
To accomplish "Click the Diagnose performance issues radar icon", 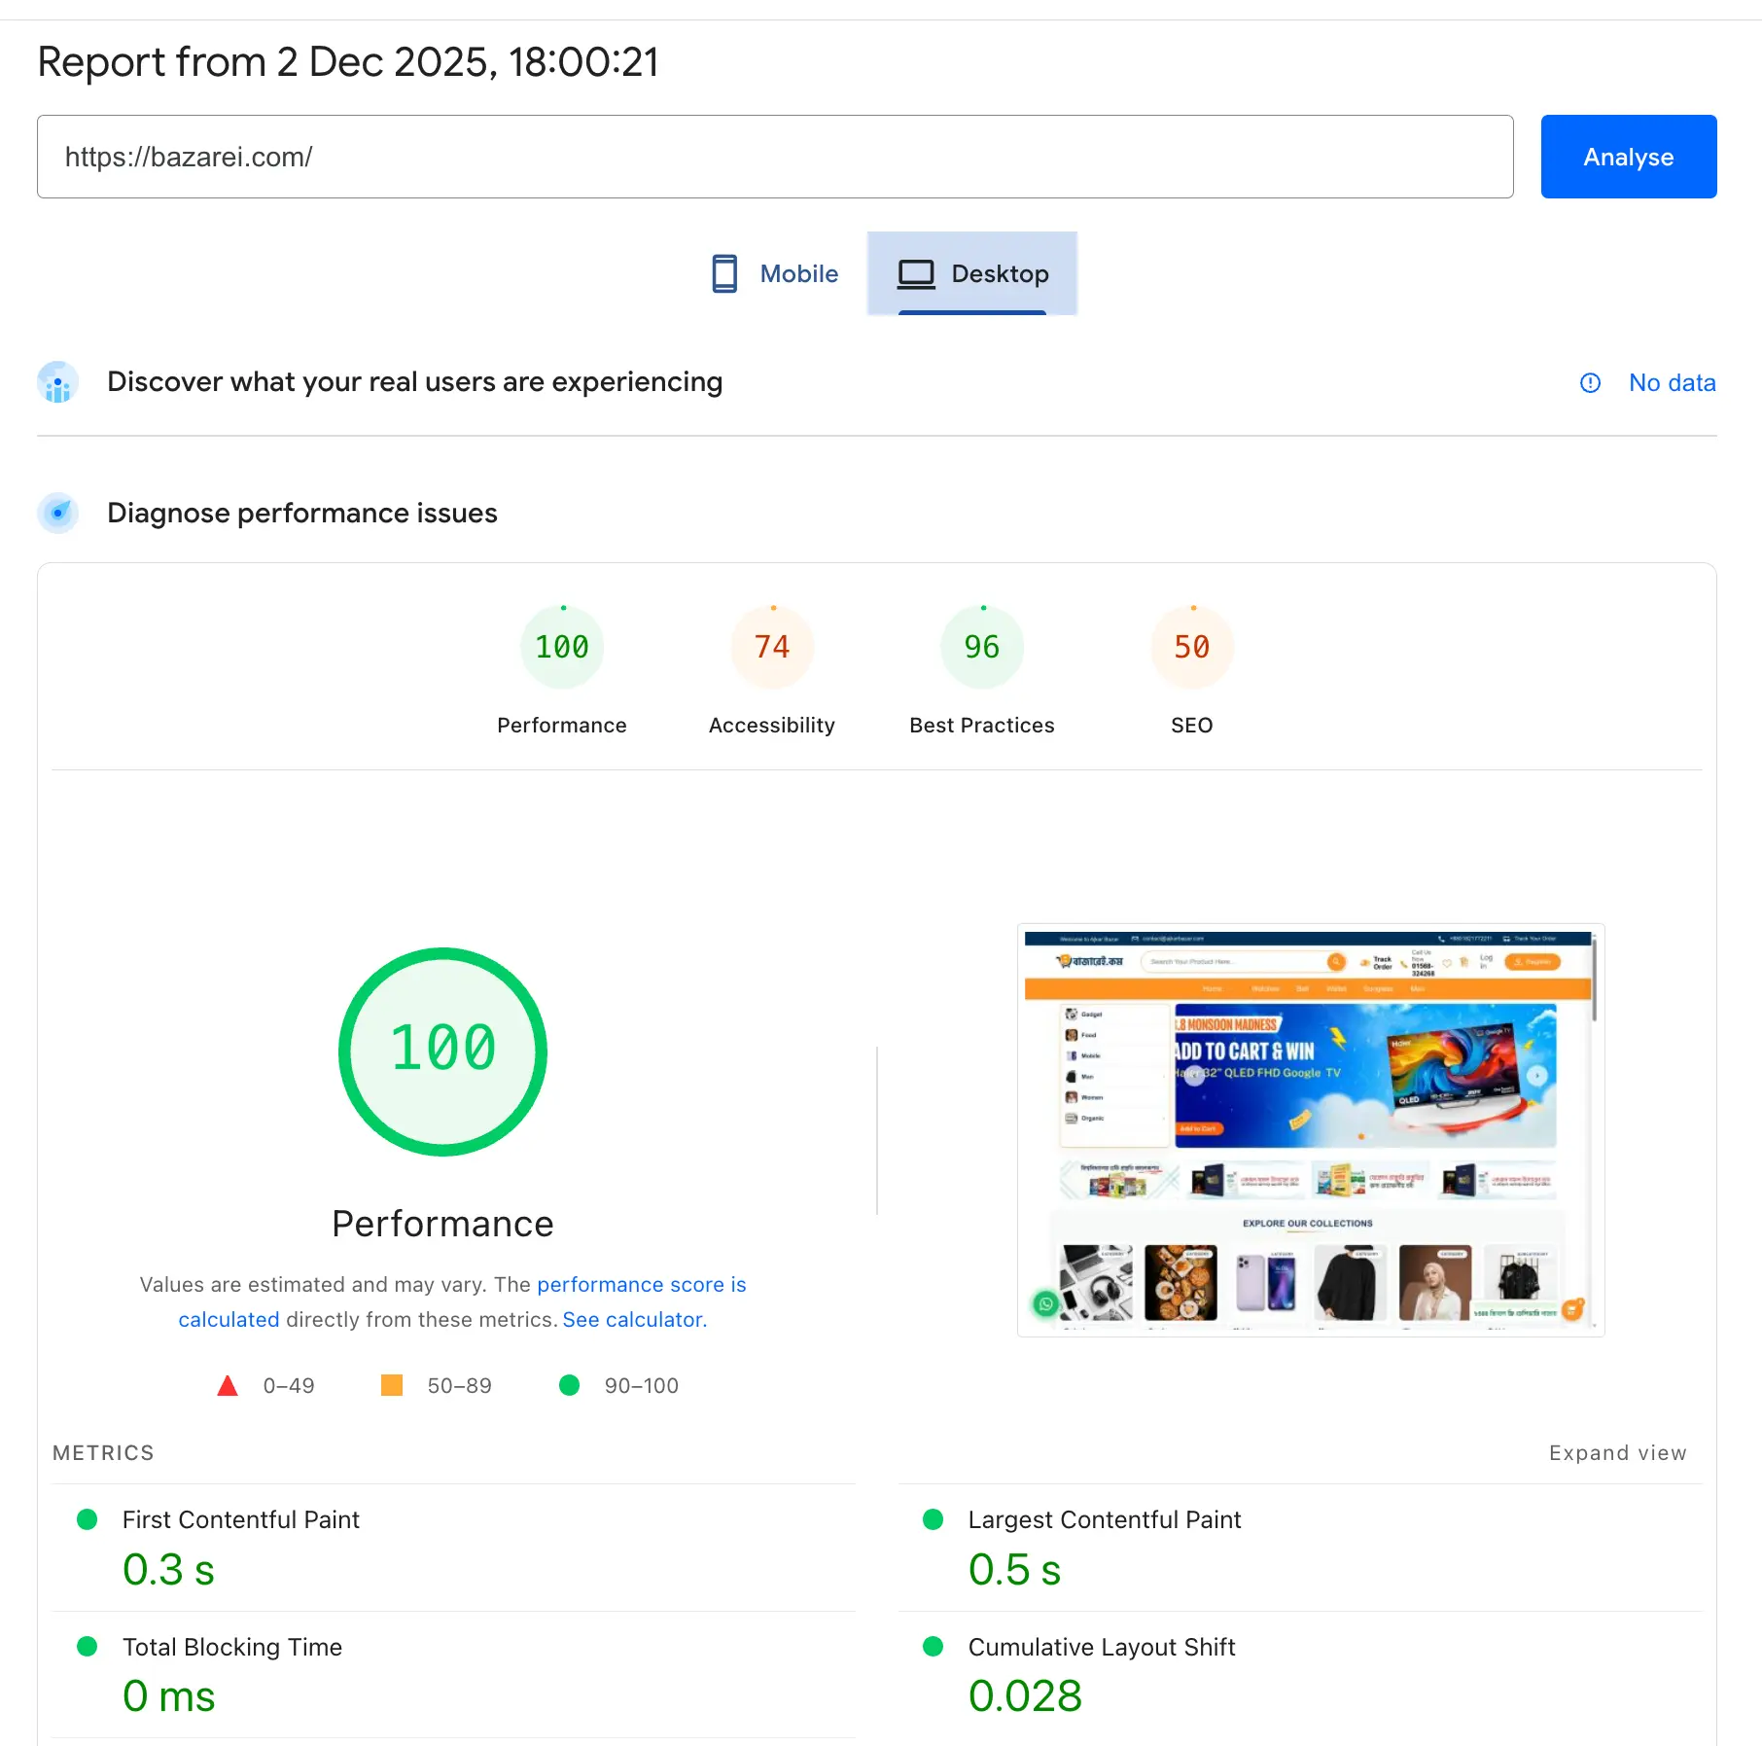I will 57,513.
